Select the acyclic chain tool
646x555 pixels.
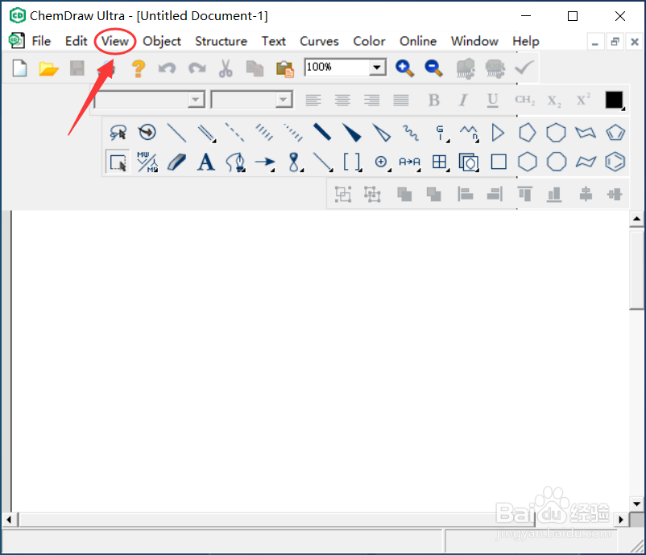click(469, 133)
